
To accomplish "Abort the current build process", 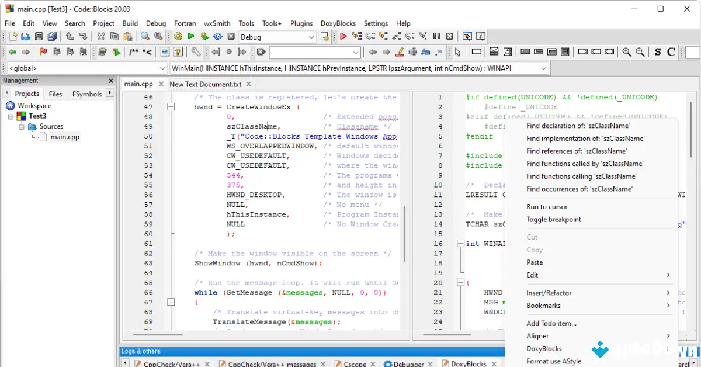I will click(231, 36).
